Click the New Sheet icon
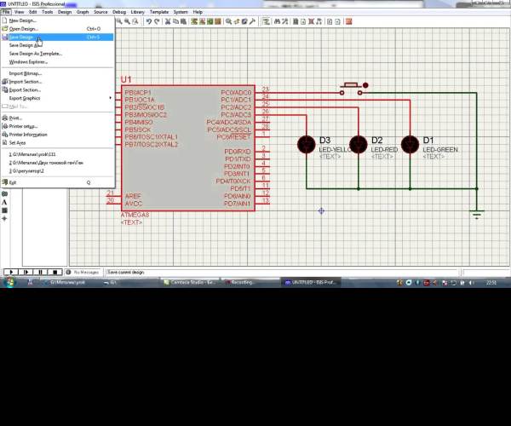The width and height of the screenshot is (511, 426). (x=303, y=21)
